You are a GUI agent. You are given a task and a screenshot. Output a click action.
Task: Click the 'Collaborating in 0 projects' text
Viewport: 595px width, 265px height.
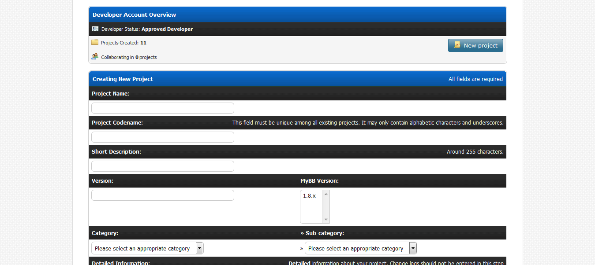tap(129, 57)
